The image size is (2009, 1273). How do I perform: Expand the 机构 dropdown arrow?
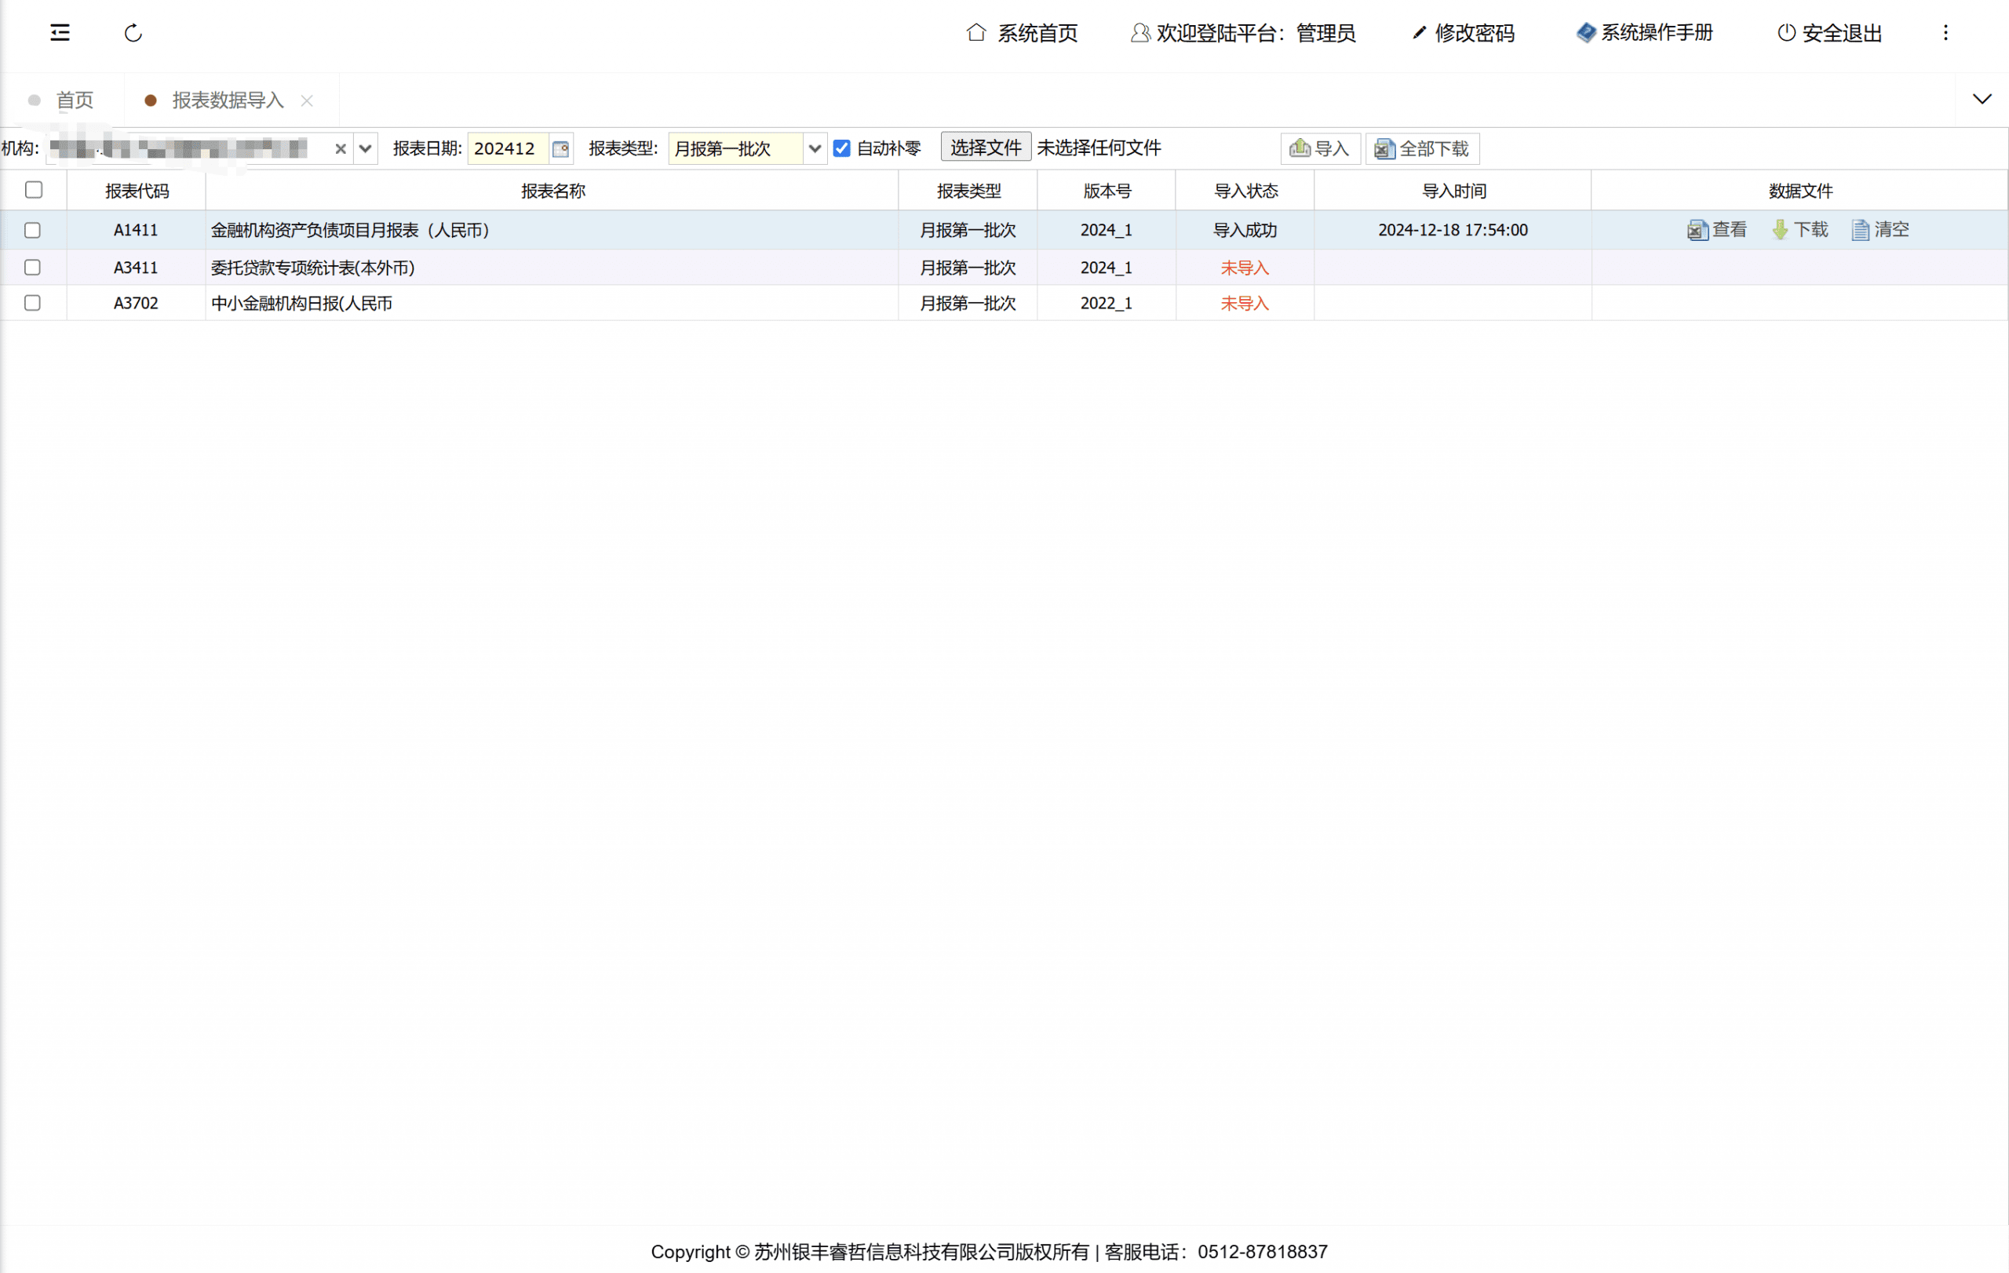(366, 148)
